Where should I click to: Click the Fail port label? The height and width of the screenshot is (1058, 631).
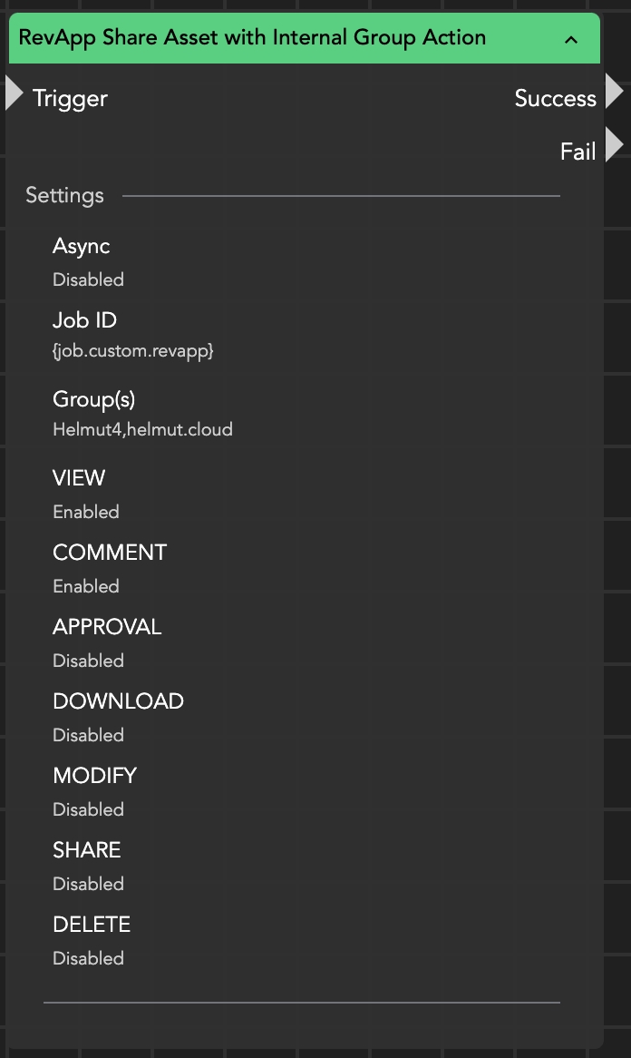click(x=578, y=151)
